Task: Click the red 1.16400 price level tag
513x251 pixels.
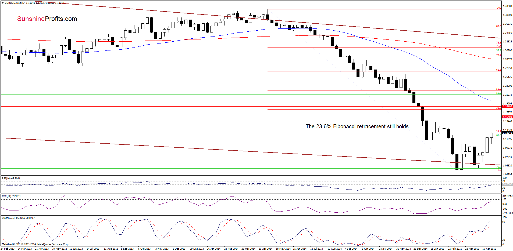Action: point(507,117)
